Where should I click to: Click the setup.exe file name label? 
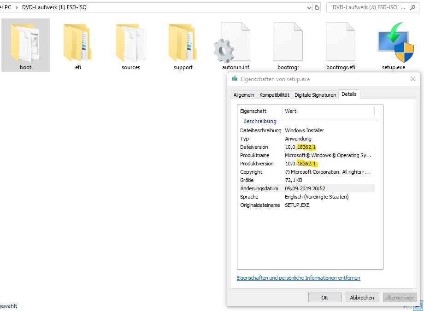pos(394,67)
